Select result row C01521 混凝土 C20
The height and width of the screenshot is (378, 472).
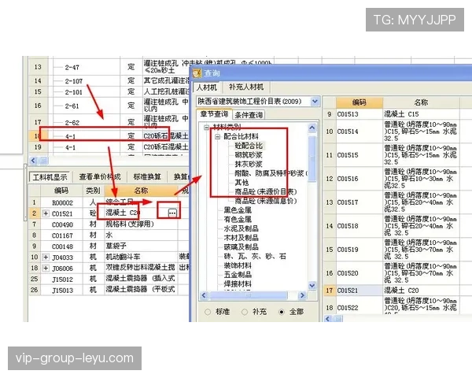[x=397, y=291]
